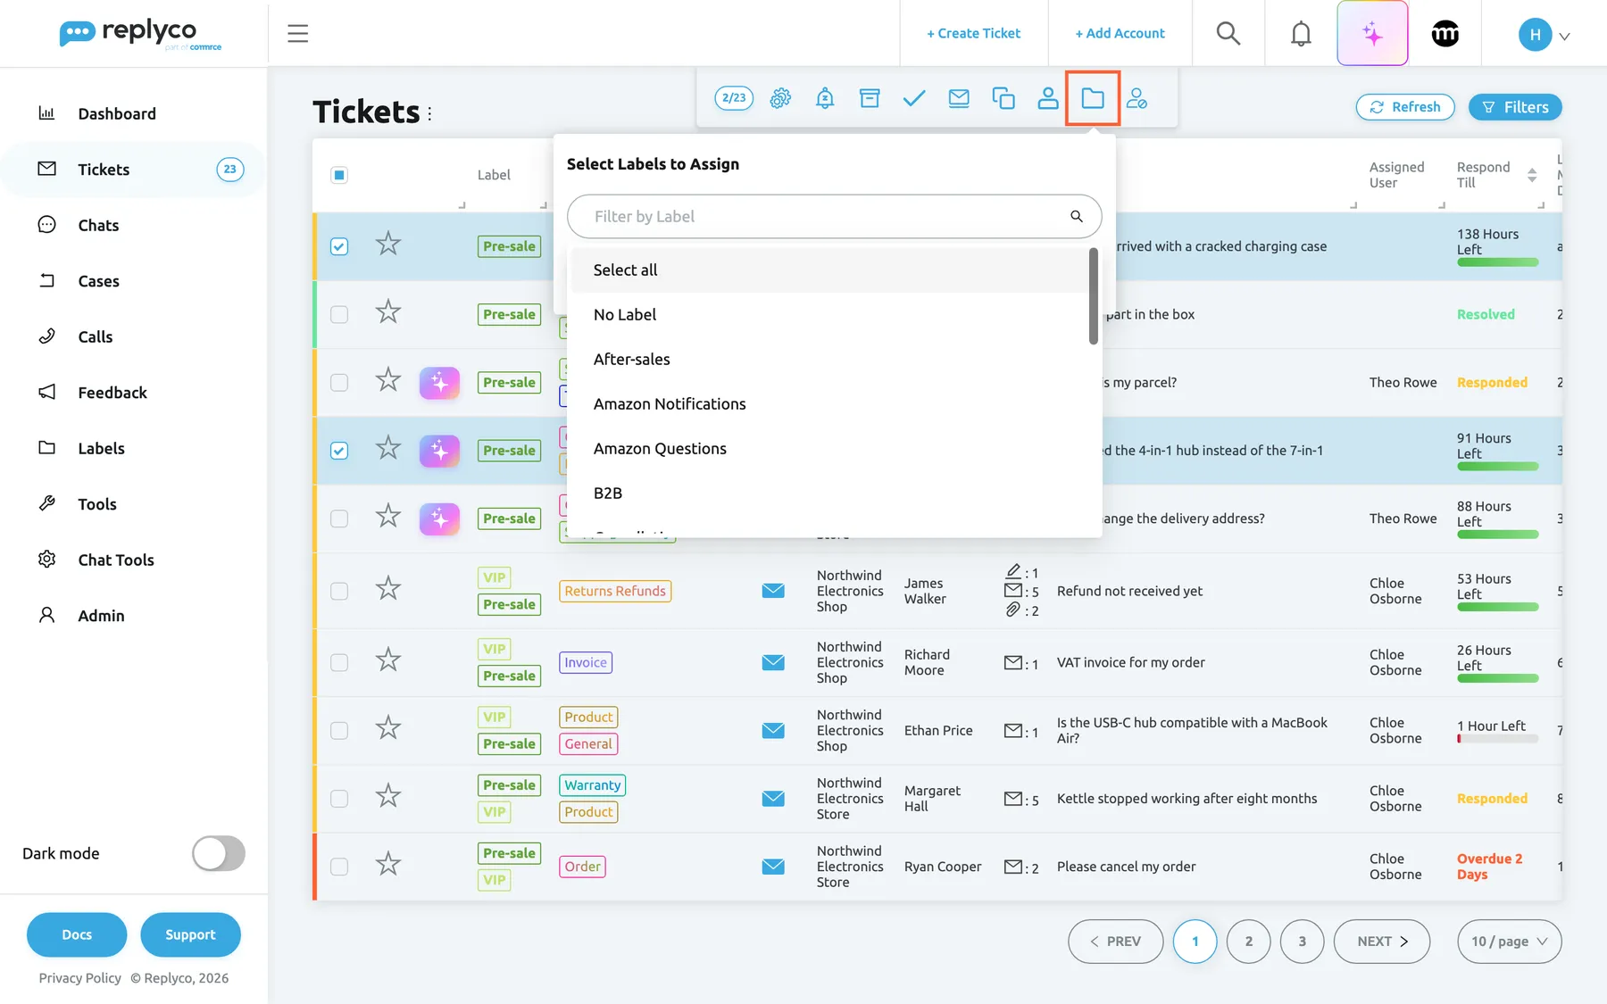Open the notifications bell icon
1607x1004 pixels.
[1301, 34]
